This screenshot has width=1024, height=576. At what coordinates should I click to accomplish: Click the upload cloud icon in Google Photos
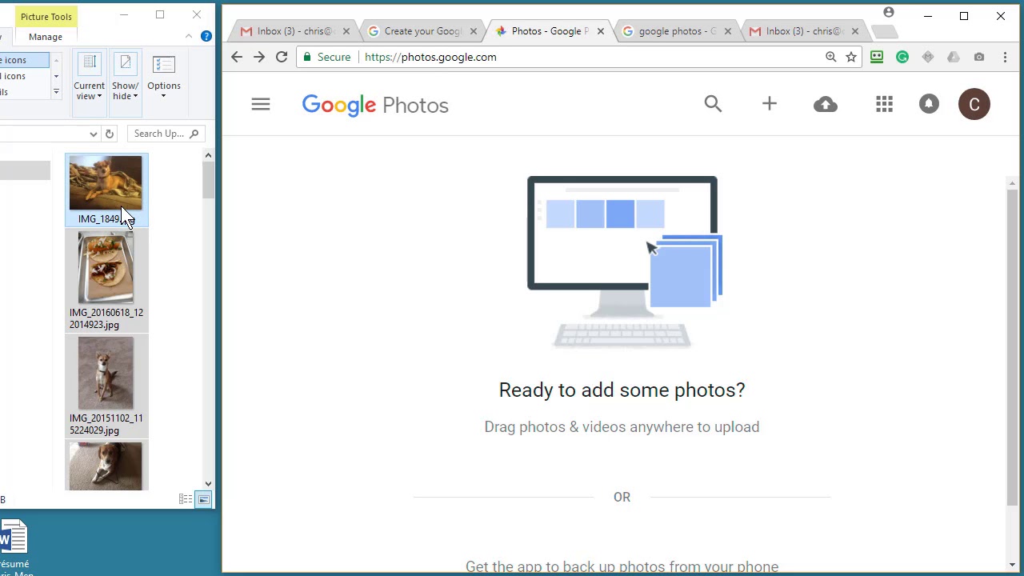click(826, 104)
